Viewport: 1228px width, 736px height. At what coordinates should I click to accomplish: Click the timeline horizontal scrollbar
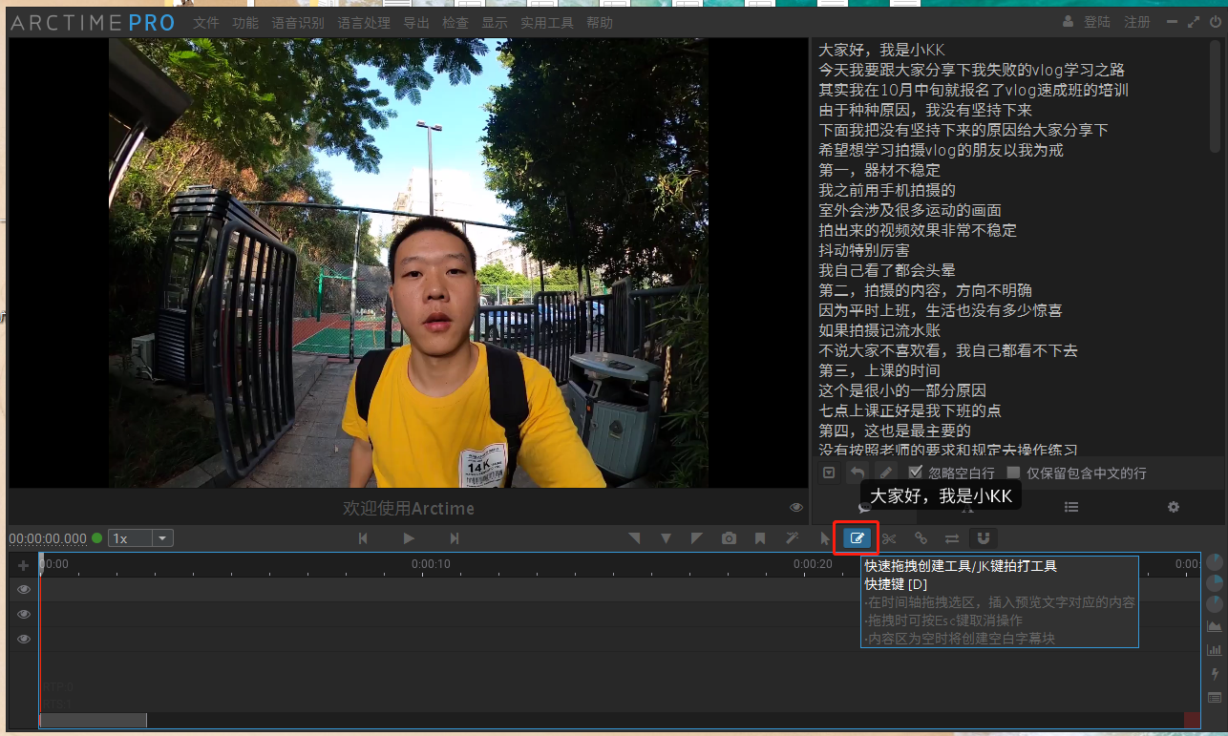point(93,720)
